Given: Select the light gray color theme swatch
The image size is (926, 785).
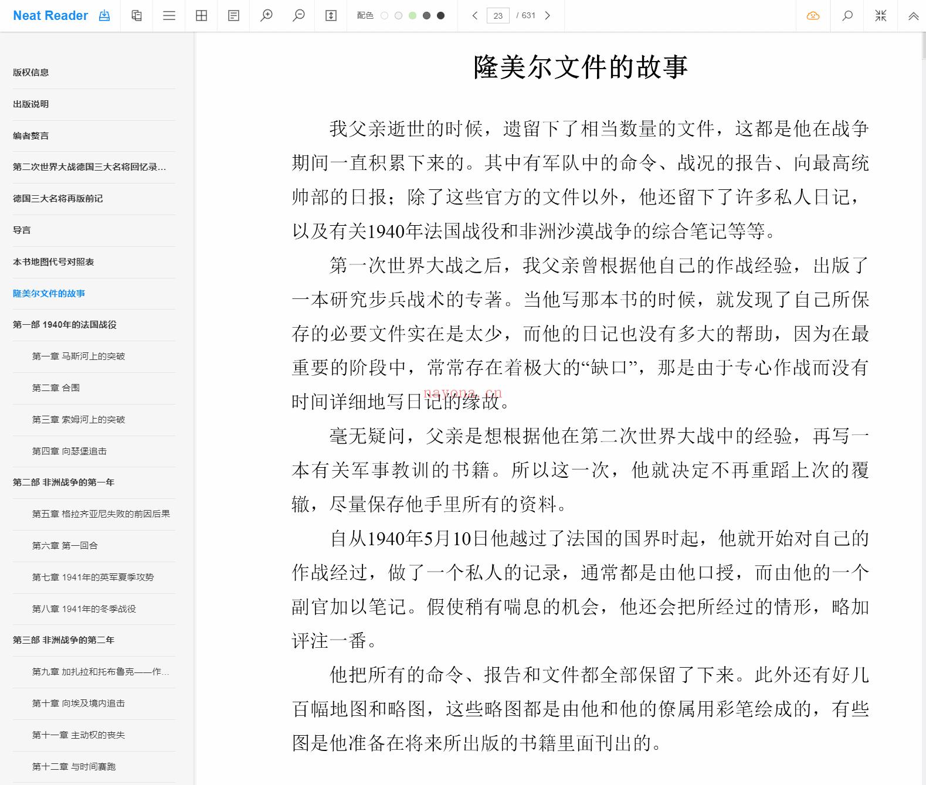Looking at the screenshot, I should pos(398,16).
